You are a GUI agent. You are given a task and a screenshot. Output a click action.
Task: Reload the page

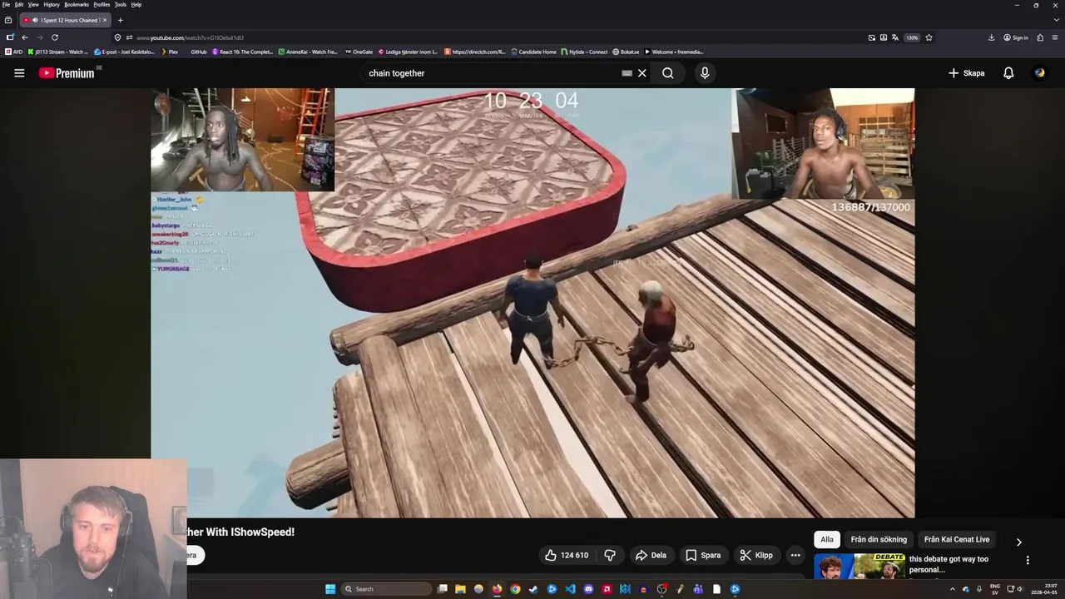[55, 37]
